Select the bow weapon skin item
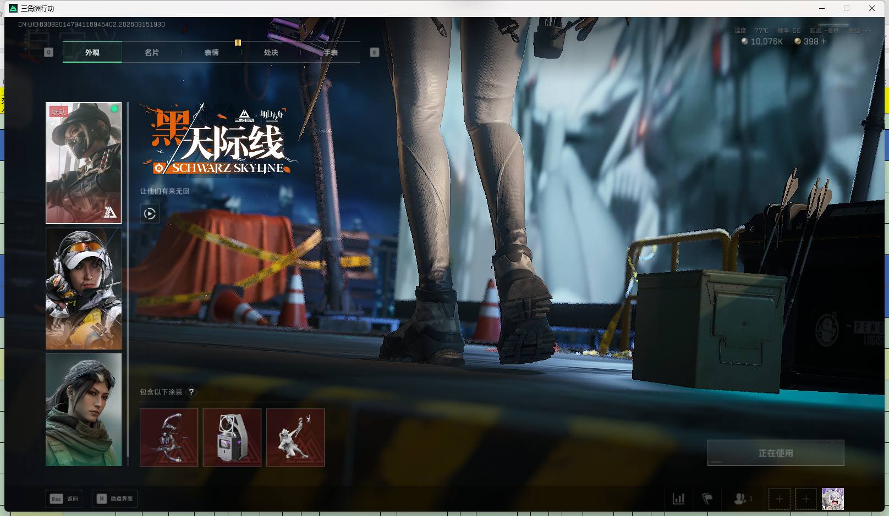This screenshot has width=889, height=516. (x=169, y=437)
